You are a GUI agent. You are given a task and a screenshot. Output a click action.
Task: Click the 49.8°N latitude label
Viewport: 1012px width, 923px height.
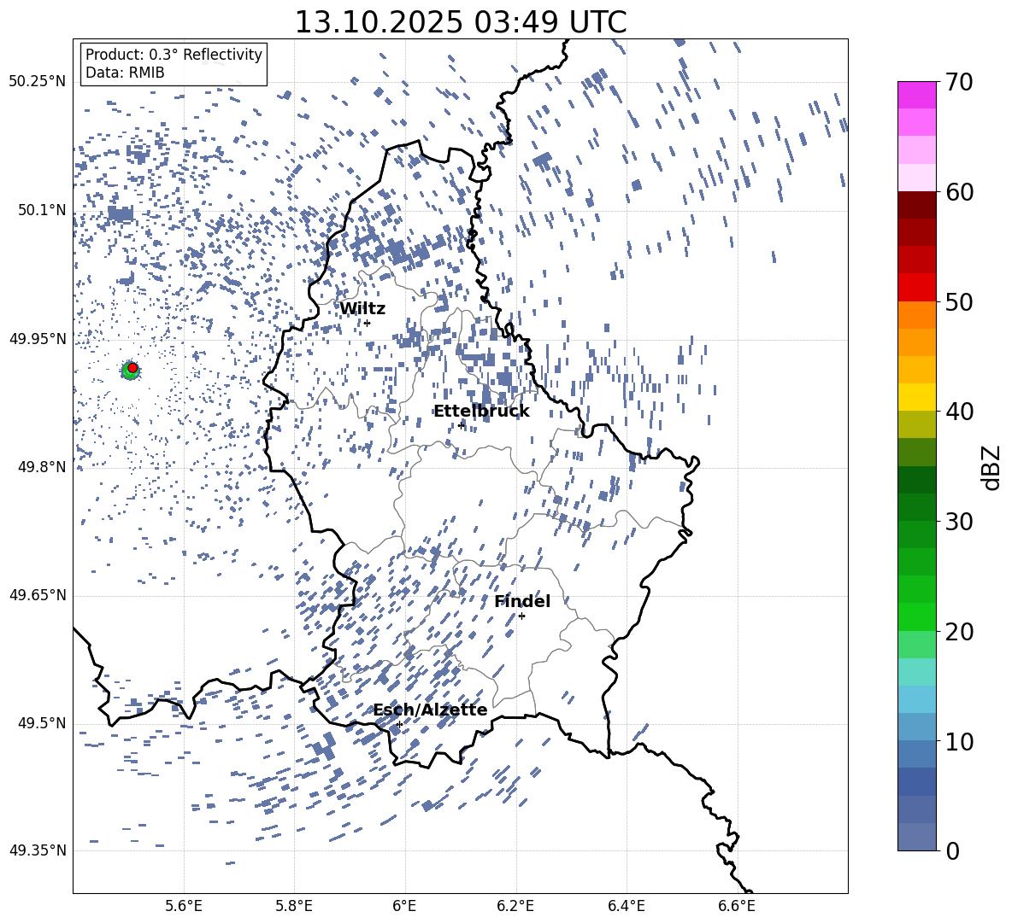click(x=41, y=467)
